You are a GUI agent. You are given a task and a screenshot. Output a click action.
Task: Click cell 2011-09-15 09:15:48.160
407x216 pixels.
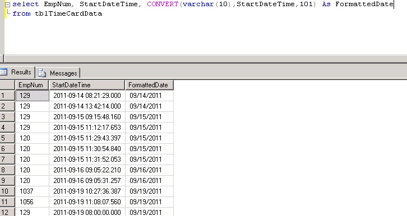[x=87, y=117]
